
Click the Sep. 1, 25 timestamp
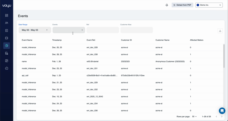(x=56, y=75)
